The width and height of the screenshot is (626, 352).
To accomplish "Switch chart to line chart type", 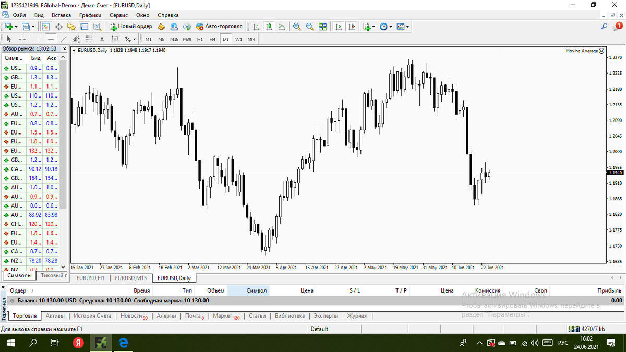I will click(282, 26).
